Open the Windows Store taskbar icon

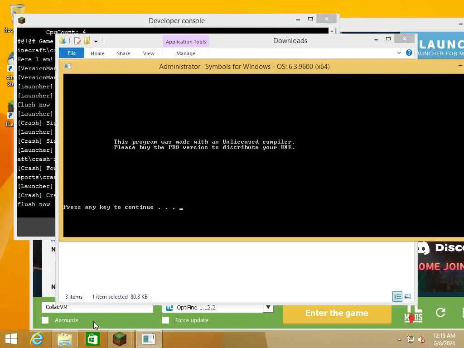pos(92,339)
